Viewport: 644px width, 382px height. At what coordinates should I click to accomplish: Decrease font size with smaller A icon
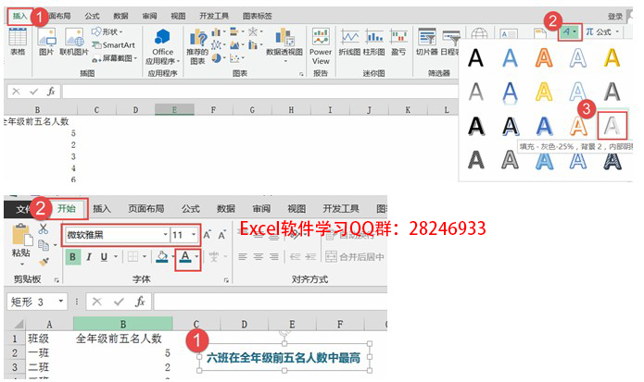pos(221,234)
